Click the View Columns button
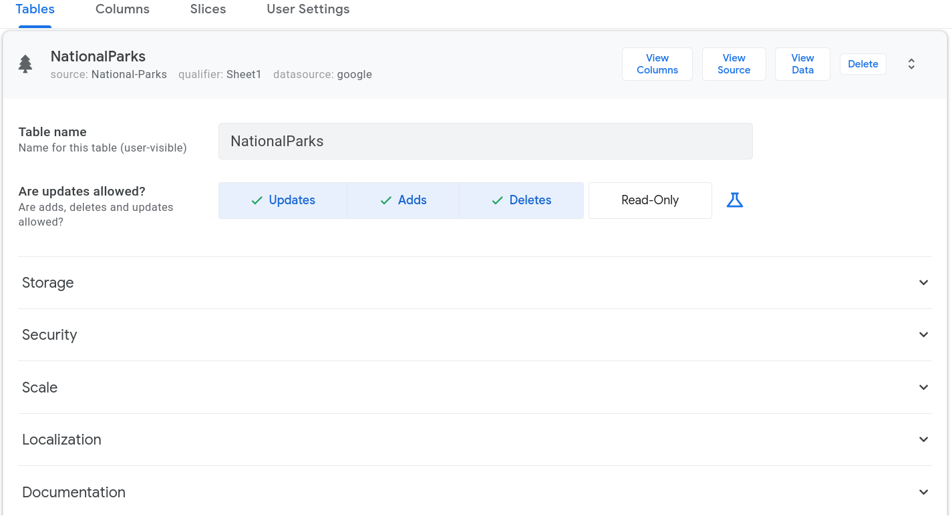Screen dimensions: 952x520 [657, 64]
